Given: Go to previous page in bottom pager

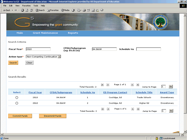Looking at the screenshot, I should coord(108,109).
